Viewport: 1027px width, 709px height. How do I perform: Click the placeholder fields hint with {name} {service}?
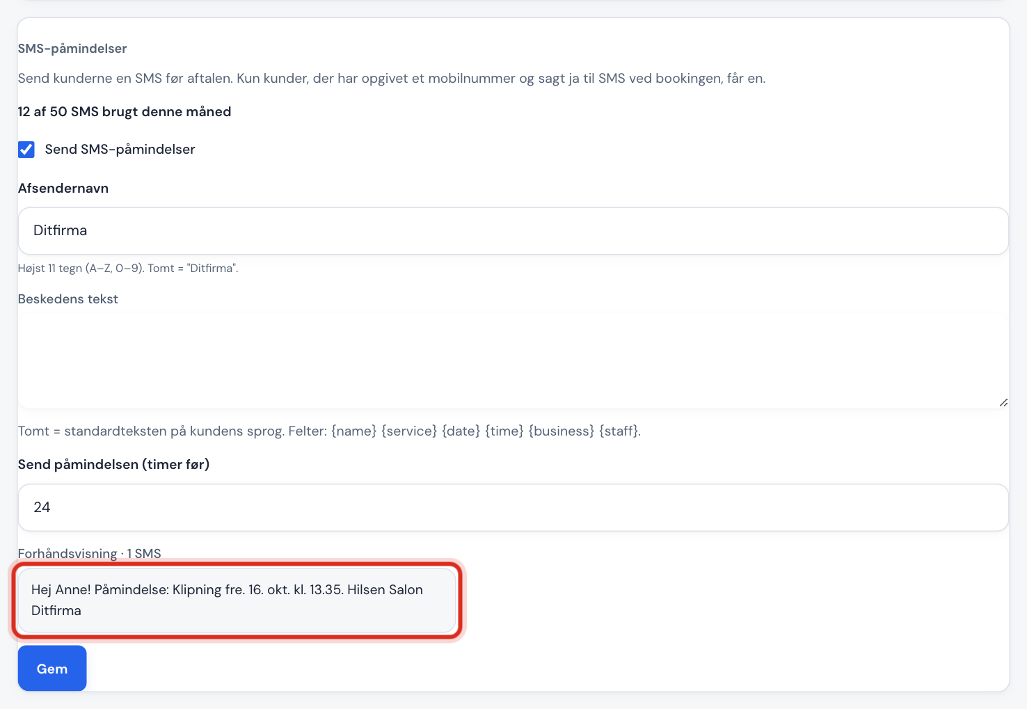tap(329, 431)
